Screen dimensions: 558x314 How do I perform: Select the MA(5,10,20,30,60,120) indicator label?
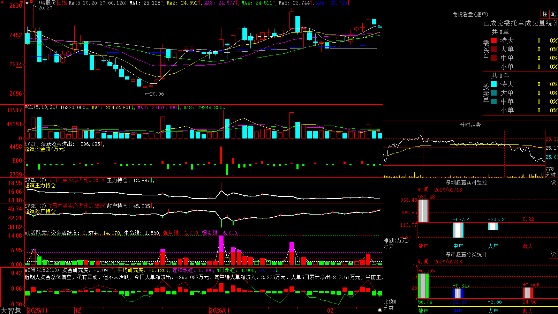point(98,3)
